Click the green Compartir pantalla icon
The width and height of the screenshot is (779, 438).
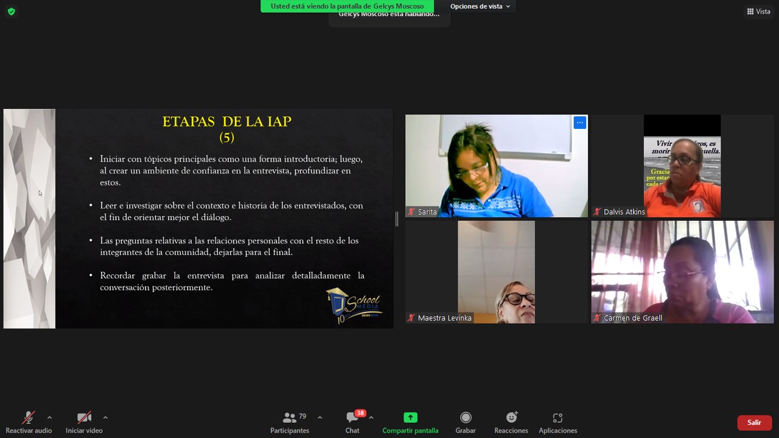tap(410, 418)
